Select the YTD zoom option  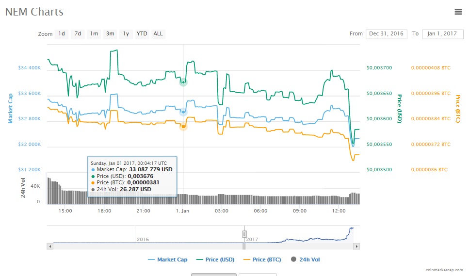[142, 34]
